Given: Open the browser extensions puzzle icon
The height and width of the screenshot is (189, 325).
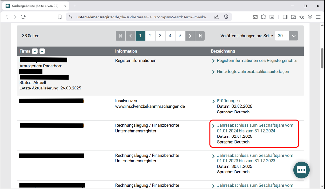Looking at the screenshot, I should pyautogui.click(x=264, y=17).
